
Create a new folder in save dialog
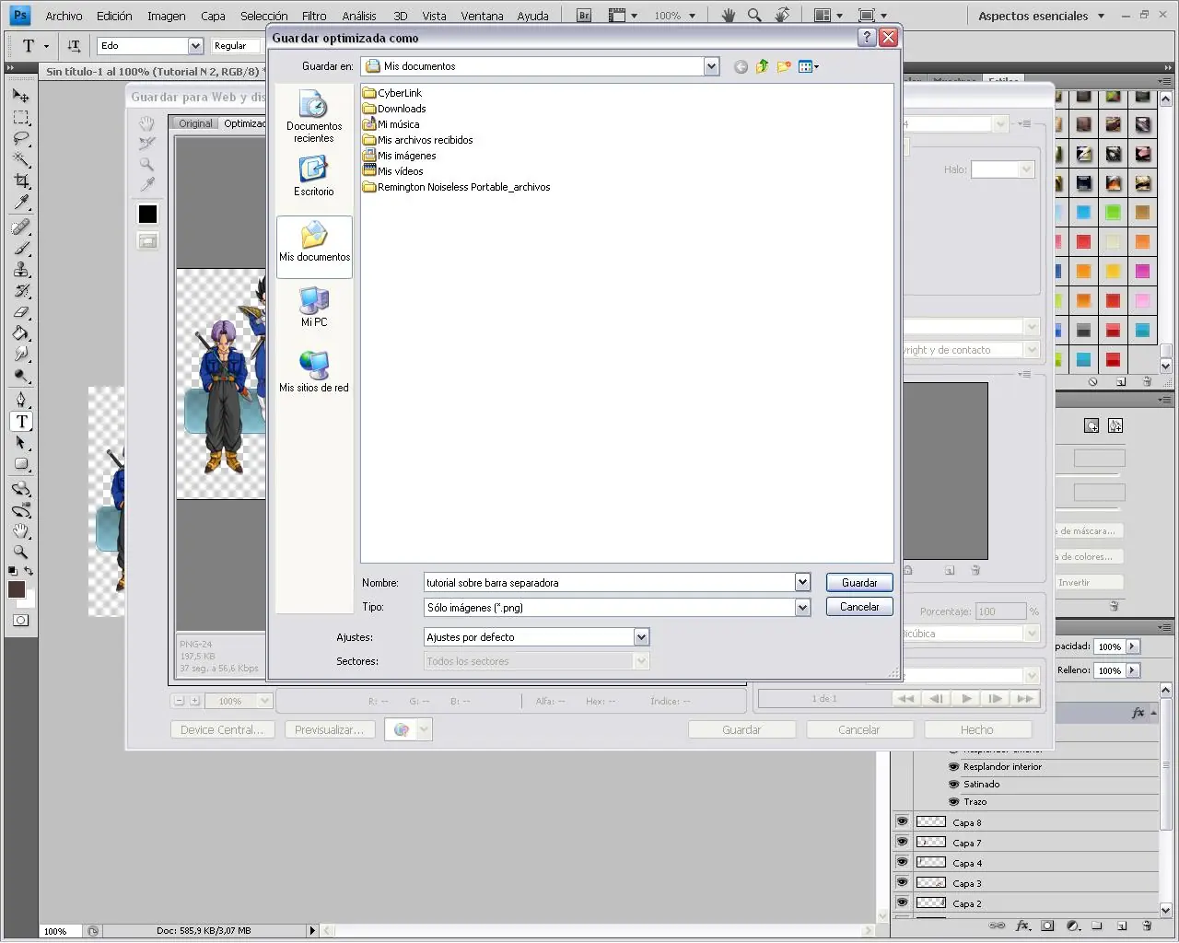784,66
